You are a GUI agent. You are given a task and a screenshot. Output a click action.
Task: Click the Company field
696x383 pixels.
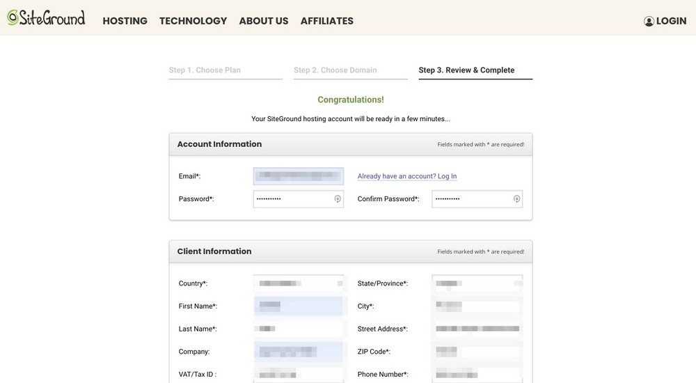(299, 352)
